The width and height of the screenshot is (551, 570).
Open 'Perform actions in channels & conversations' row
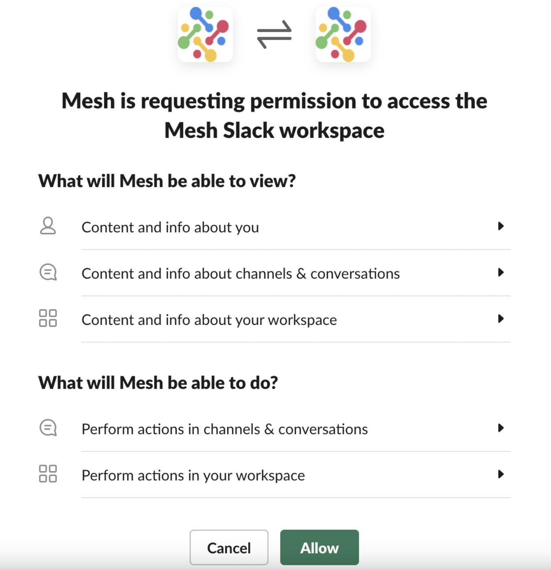(225, 429)
